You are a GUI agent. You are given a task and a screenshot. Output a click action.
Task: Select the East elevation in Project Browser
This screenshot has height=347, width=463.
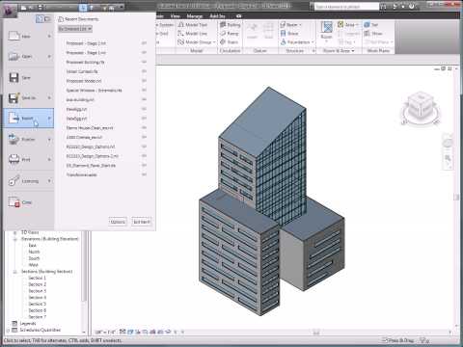pyautogui.click(x=33, y=245)
